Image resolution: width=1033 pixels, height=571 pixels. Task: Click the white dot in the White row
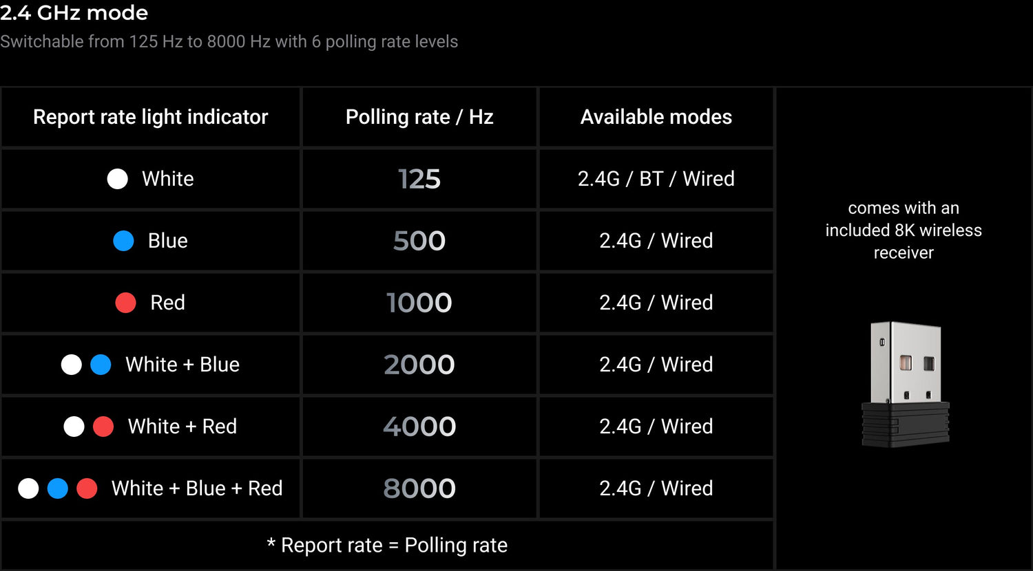point(118,179)
